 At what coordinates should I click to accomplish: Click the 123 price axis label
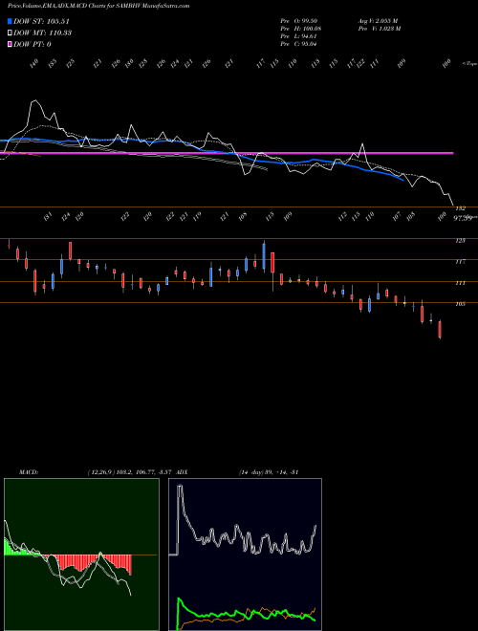[461, 241]
